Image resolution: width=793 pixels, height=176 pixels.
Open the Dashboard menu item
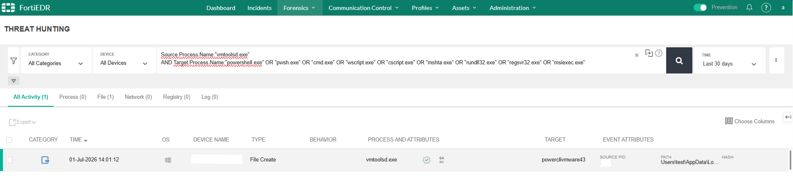[x=221, y=8]
